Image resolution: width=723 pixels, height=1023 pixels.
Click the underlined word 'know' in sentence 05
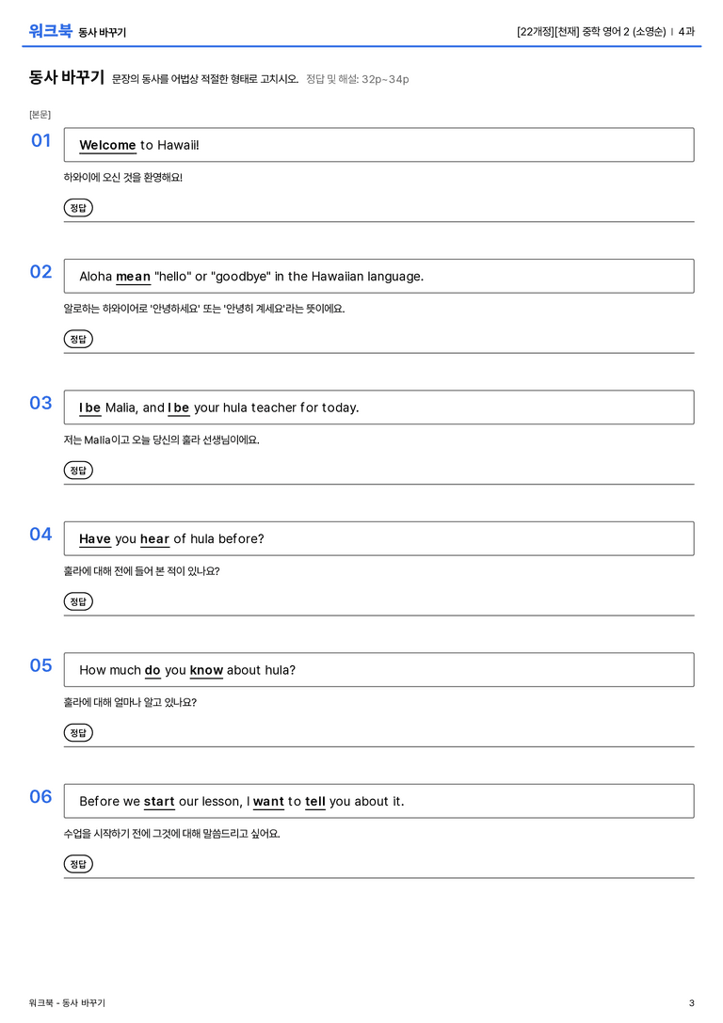206,670
